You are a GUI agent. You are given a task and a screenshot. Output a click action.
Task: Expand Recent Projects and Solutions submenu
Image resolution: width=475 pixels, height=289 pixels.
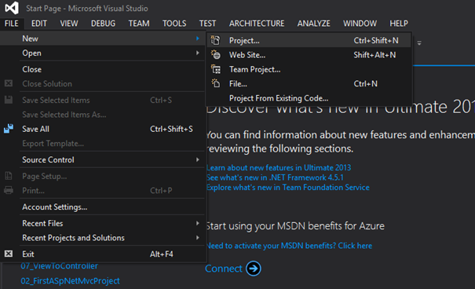[198, 238]
